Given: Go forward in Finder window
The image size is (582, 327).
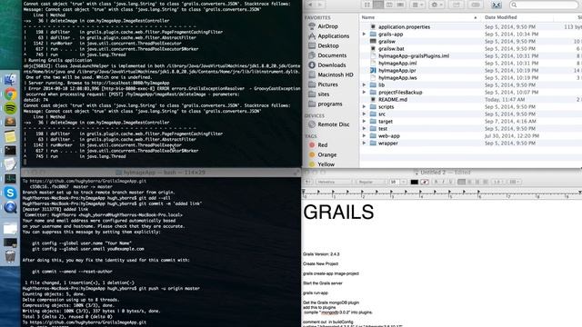Looking at the screenshot, I should coord(319,5).
